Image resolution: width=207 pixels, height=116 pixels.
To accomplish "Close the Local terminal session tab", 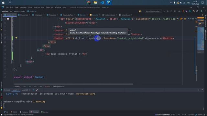I will (x=18, y=90).
